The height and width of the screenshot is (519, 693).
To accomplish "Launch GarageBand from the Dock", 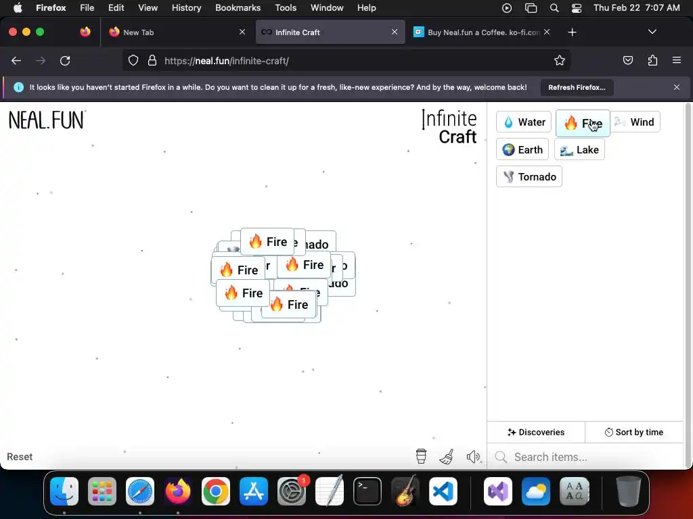I will pos(405,491).
